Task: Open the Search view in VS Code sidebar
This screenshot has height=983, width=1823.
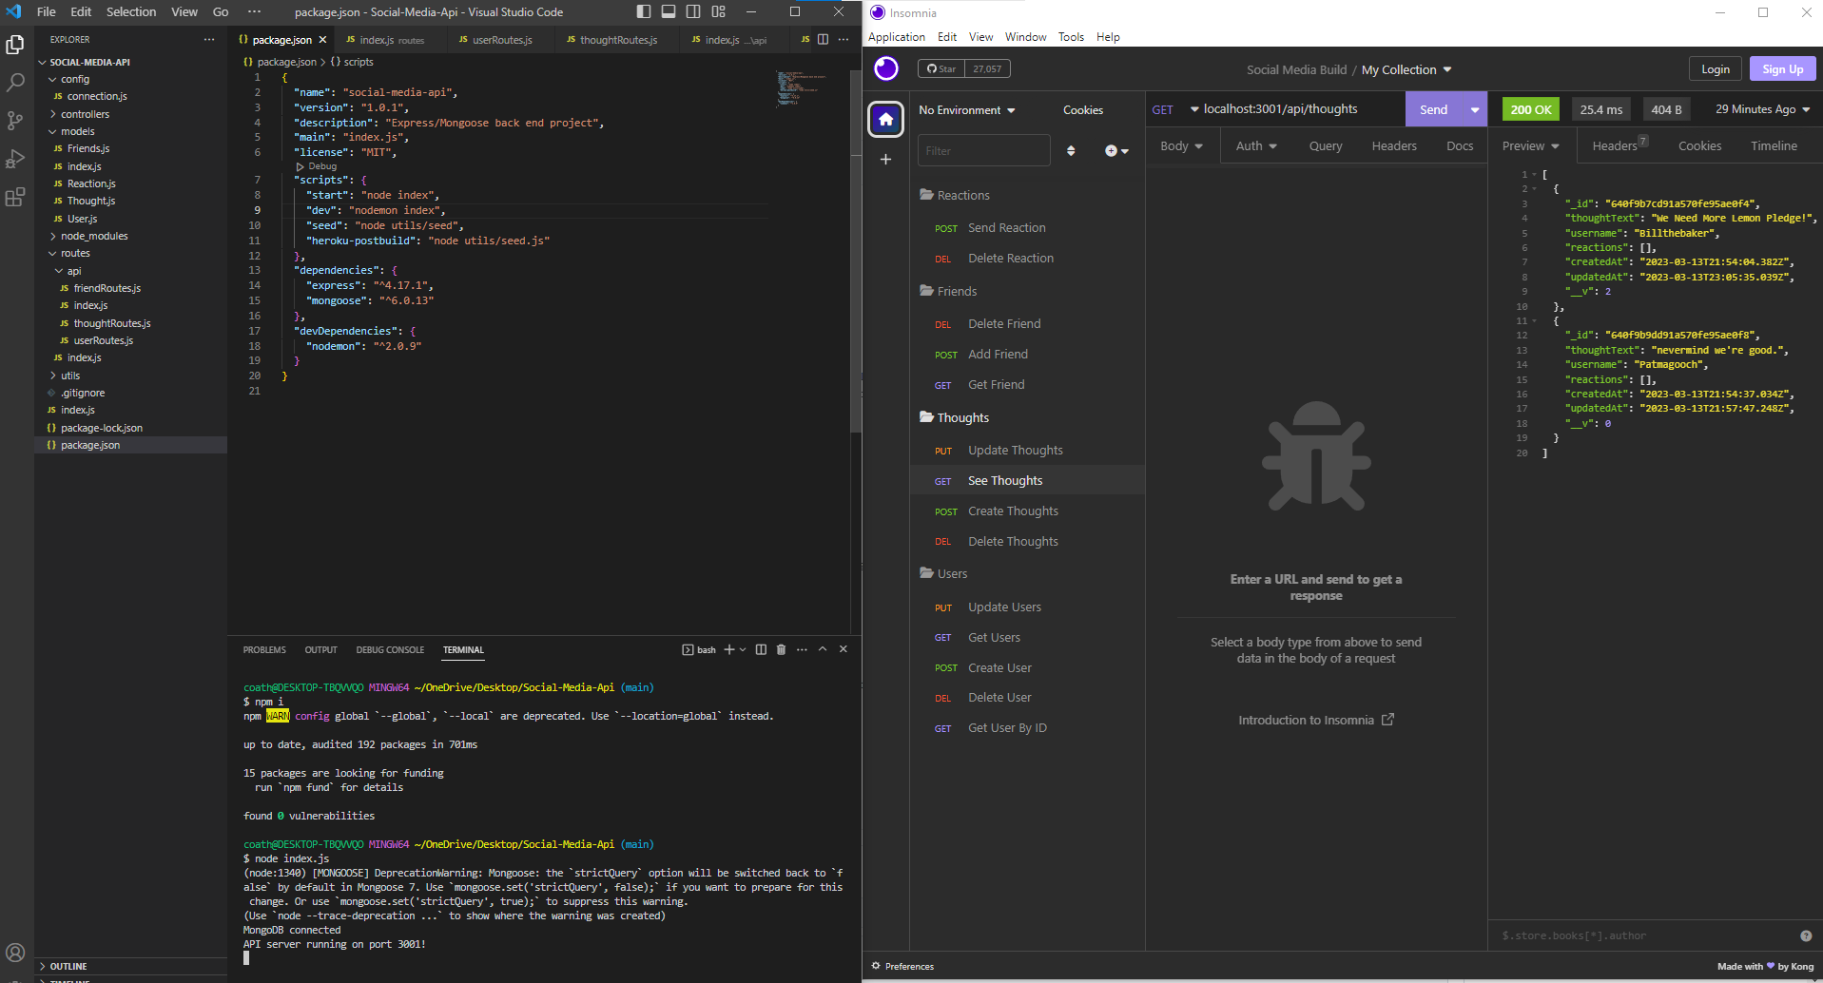Action: [x=15, y=82]
